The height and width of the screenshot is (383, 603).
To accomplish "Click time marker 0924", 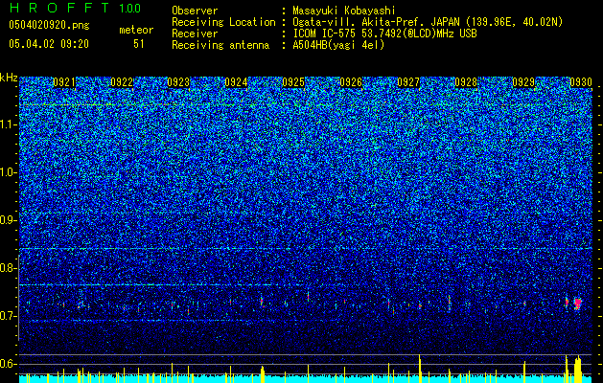I will coord(236,82).
